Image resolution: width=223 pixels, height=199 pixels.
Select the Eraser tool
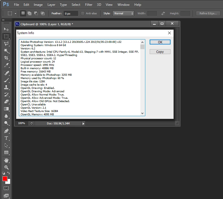[6, 102]
